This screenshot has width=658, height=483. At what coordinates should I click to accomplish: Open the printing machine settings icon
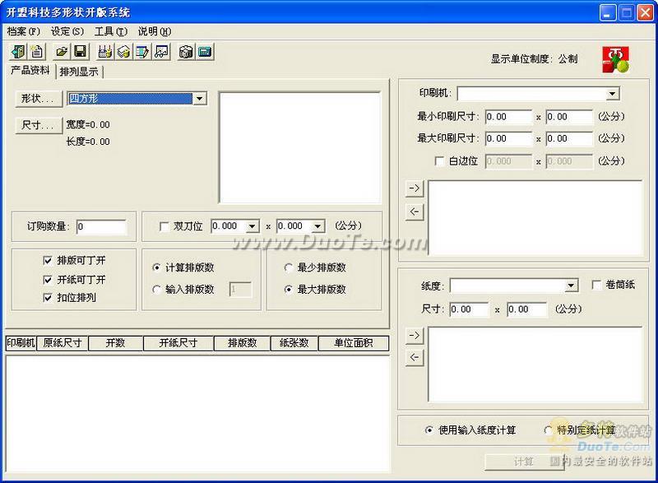105,52
